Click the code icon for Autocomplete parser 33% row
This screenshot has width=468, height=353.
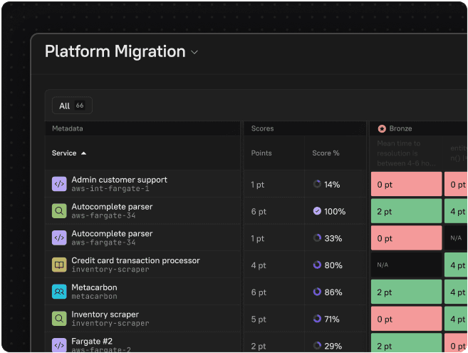pyautogui.click(x=59, y=238)
